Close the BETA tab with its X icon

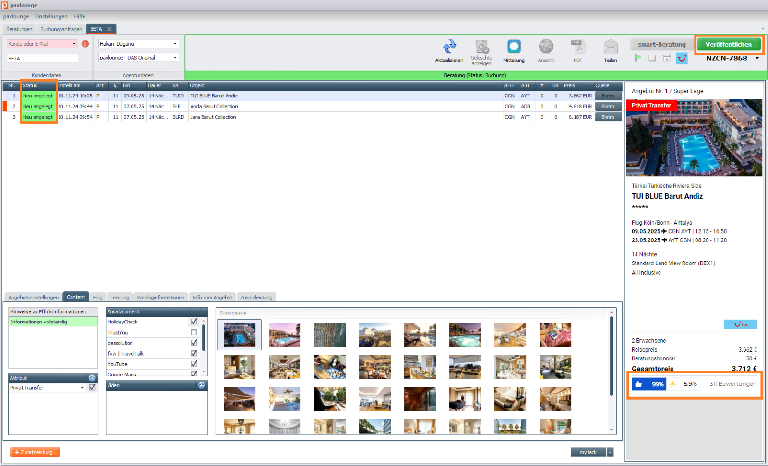tap(109, 29)
